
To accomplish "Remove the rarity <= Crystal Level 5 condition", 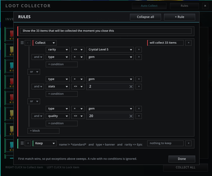I will [x=139, y=50].
